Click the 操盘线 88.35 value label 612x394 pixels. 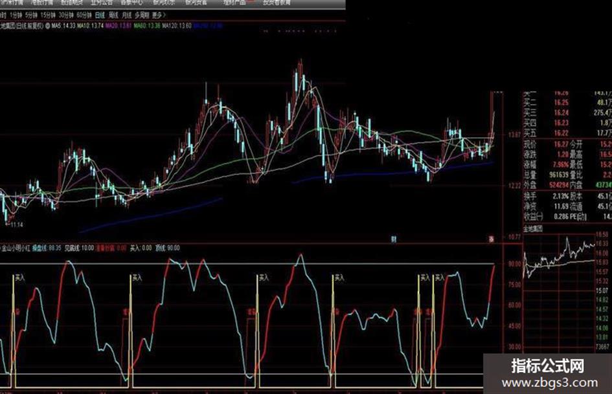click(47, 248)
